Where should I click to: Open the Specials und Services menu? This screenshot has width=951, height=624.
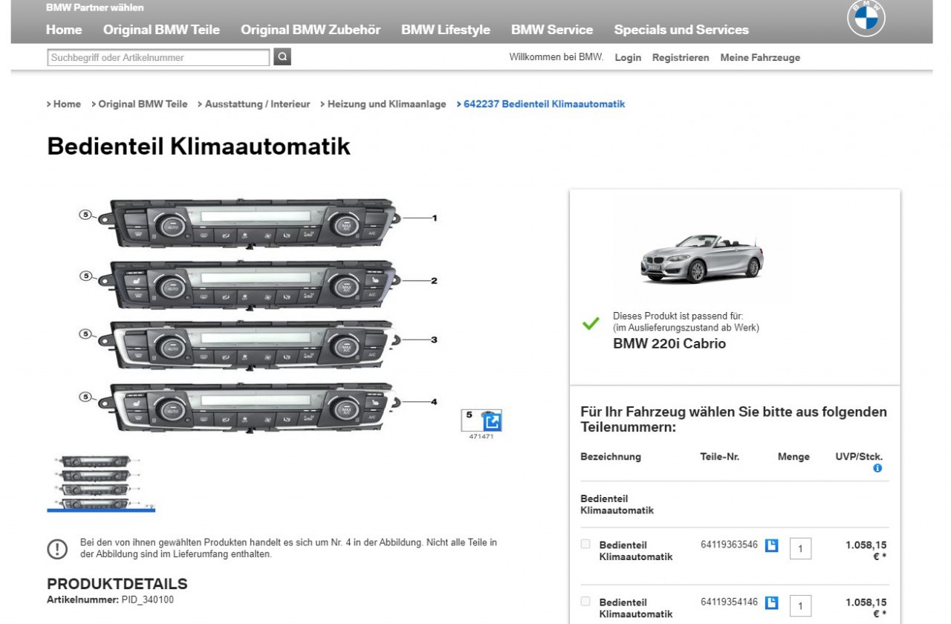681,30
